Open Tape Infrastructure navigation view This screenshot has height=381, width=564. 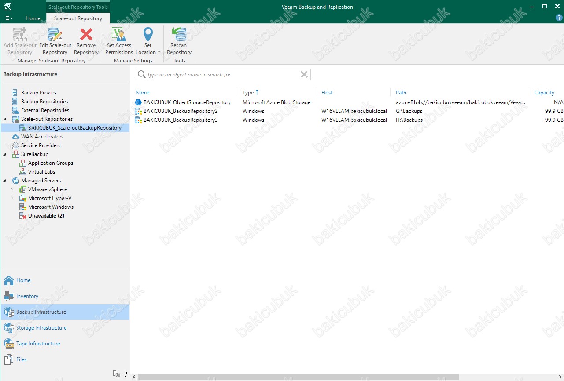coord(65,344)
